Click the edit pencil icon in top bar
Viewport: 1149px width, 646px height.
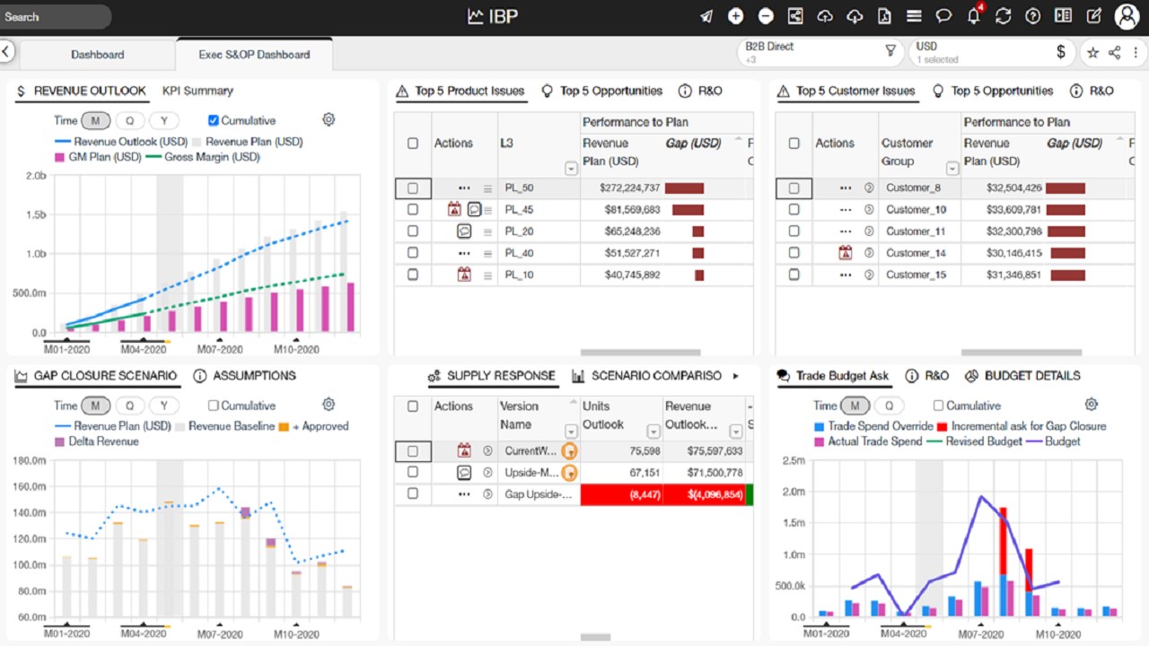(x=1093, y=16)
